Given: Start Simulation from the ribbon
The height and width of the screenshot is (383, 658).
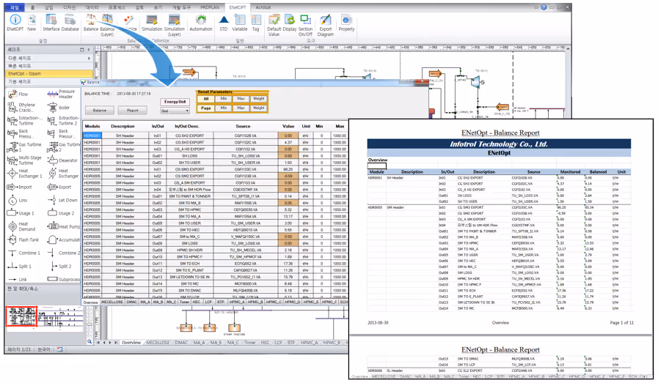Looking at the screenshot, I should [152, 23].
